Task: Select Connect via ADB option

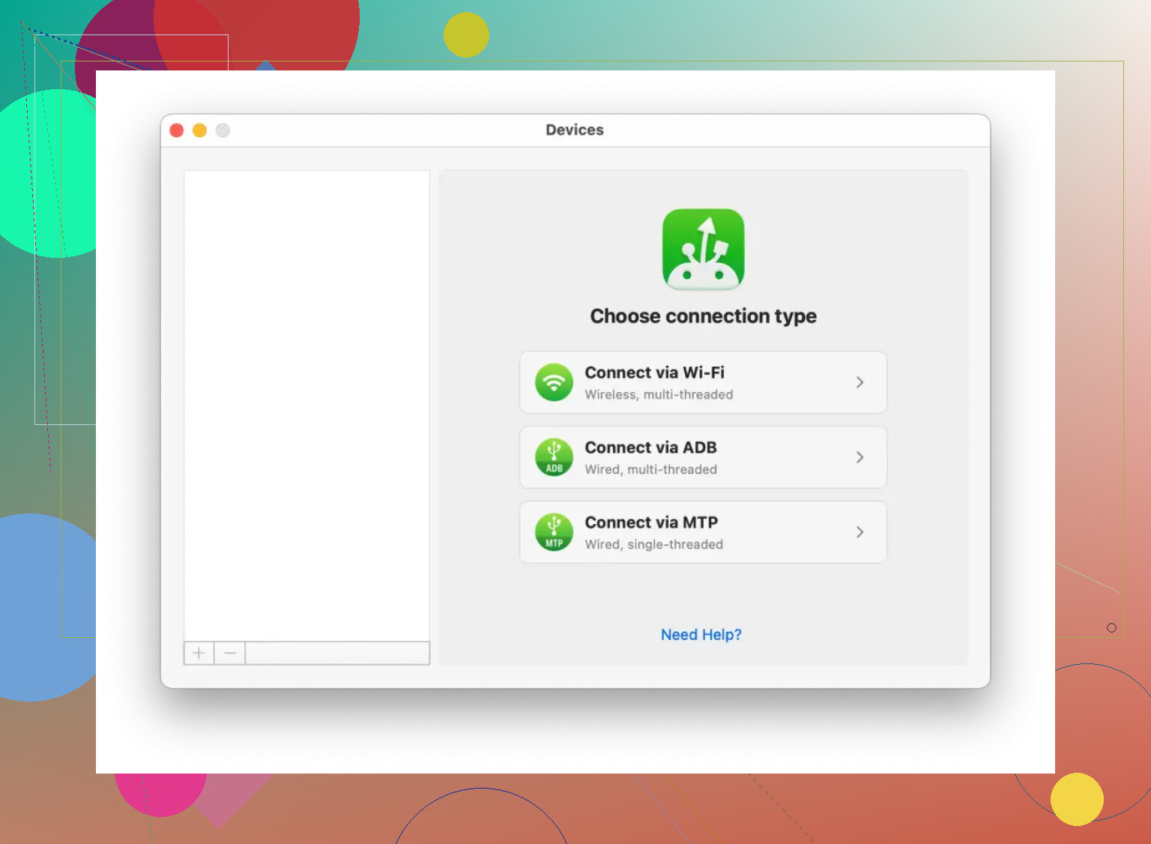Action: click(704, 457)
